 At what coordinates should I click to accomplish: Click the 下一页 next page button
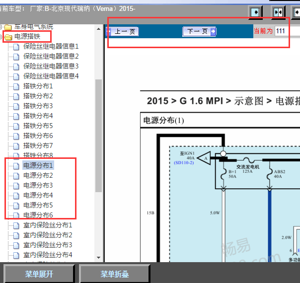point(199,31)
